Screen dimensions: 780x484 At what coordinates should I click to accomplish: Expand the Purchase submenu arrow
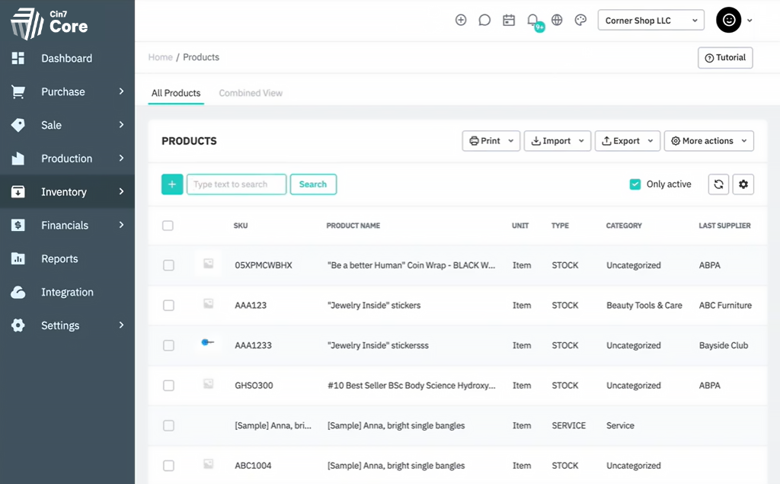121,91
